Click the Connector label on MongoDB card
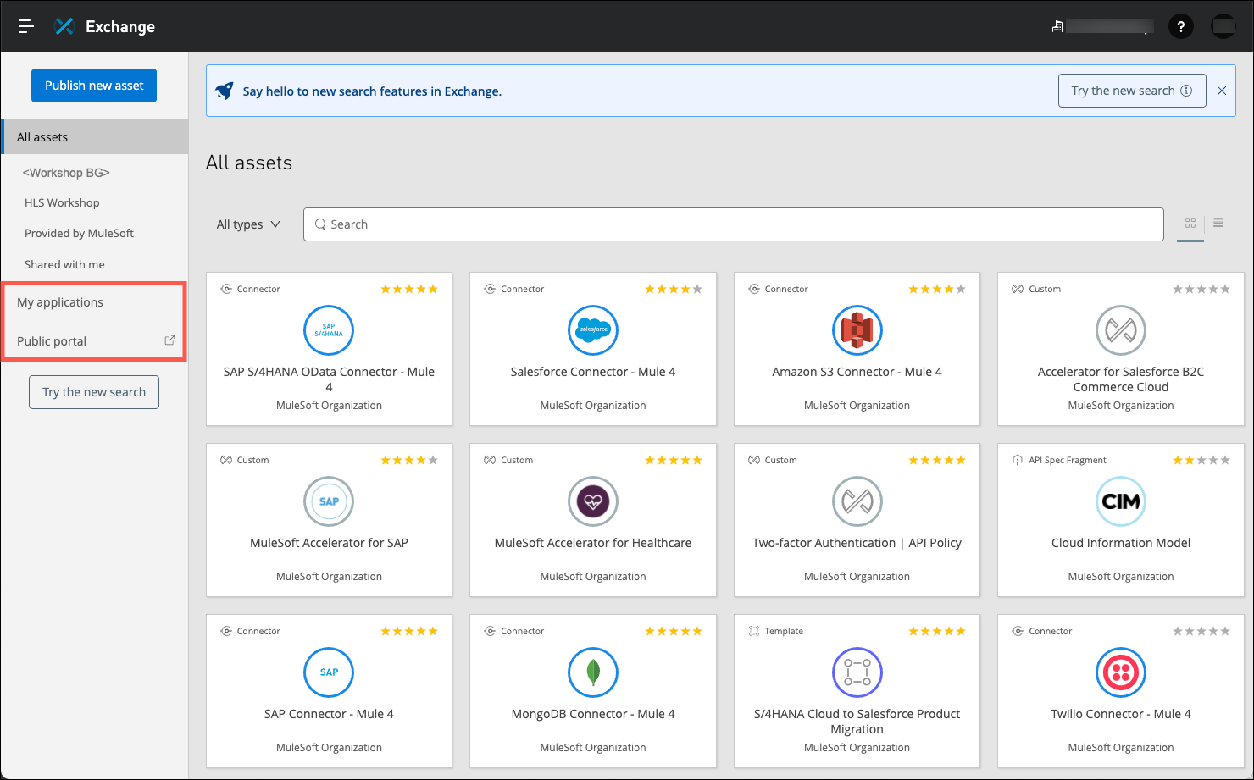The width and height of the screenshot is (1254, 780). point(523,631)
